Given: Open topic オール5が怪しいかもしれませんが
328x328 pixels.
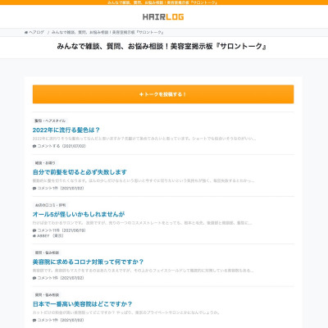Looking at the screenshot, I should point(79,214).
